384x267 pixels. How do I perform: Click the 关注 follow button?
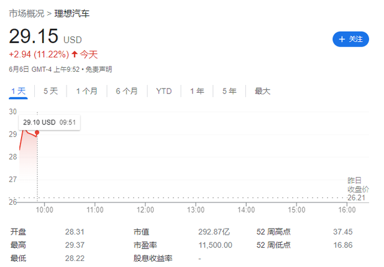[350, 39]
